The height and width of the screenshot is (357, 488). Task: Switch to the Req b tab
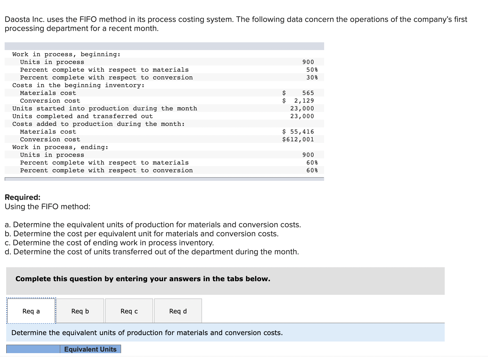(x=80, y=311)
